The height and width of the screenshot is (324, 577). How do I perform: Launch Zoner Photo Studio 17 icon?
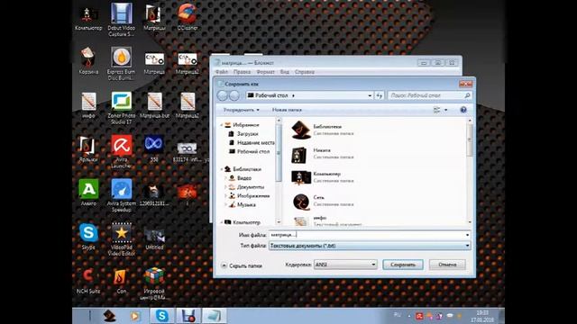point(122,107)
